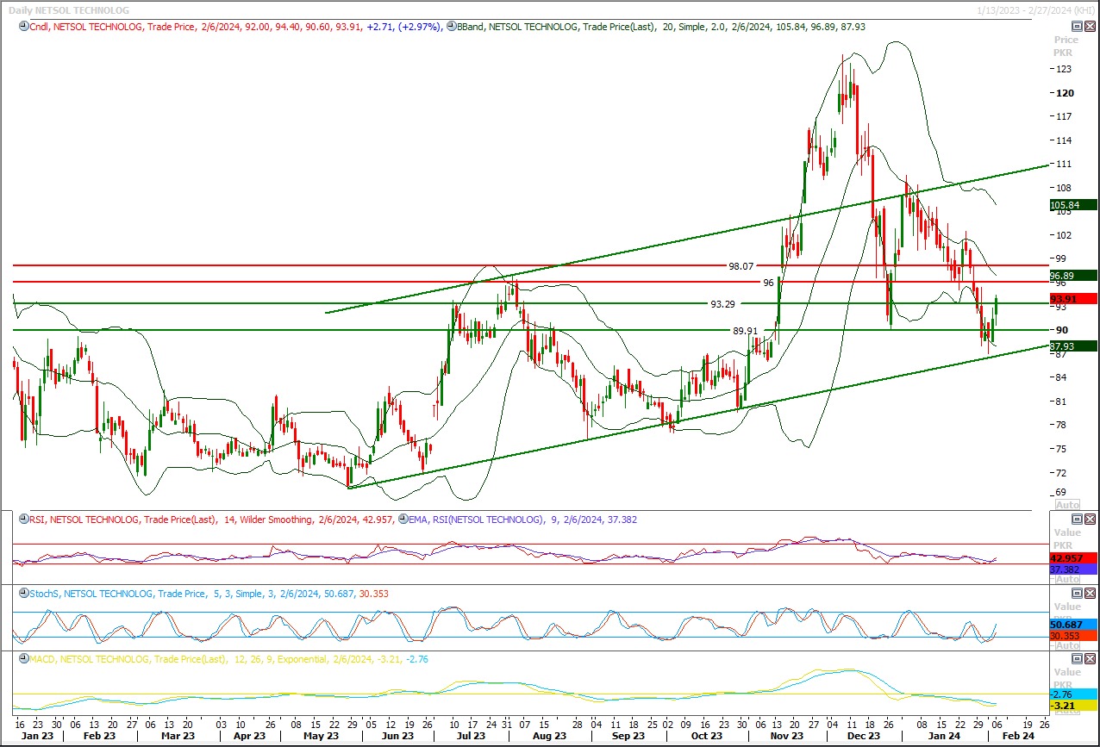The width and height of the screenshot is (1100, 747).
Task: Select the 98.07 red resistance line label
Action: click(x=741, y=267)
